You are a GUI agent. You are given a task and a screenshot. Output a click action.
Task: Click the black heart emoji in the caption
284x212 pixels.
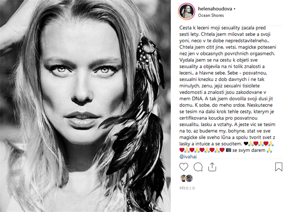[246, 144]
